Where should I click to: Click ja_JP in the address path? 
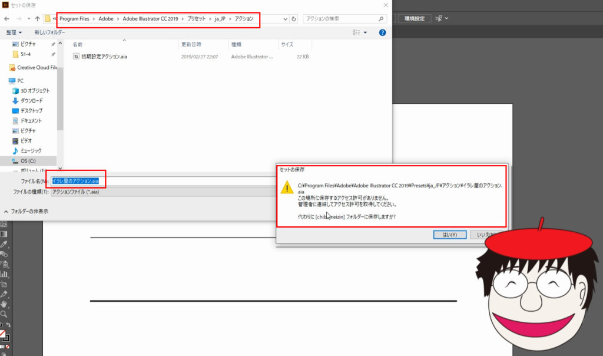[x=220, y=18]
